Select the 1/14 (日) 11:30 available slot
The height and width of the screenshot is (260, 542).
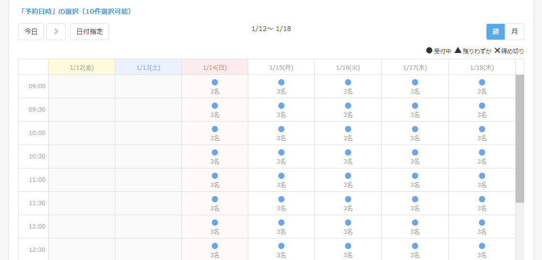pyautogui.click(x=215, y=203)
